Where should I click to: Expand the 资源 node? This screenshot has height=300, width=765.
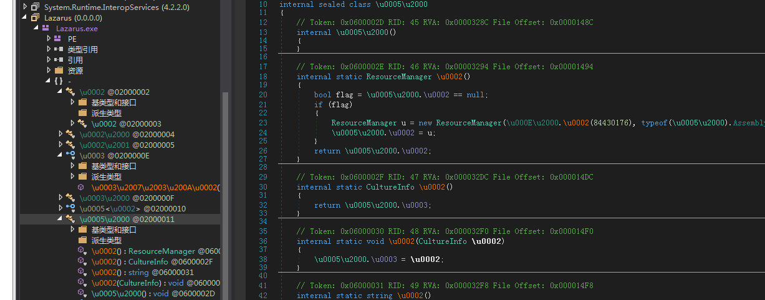click(49, 70)
